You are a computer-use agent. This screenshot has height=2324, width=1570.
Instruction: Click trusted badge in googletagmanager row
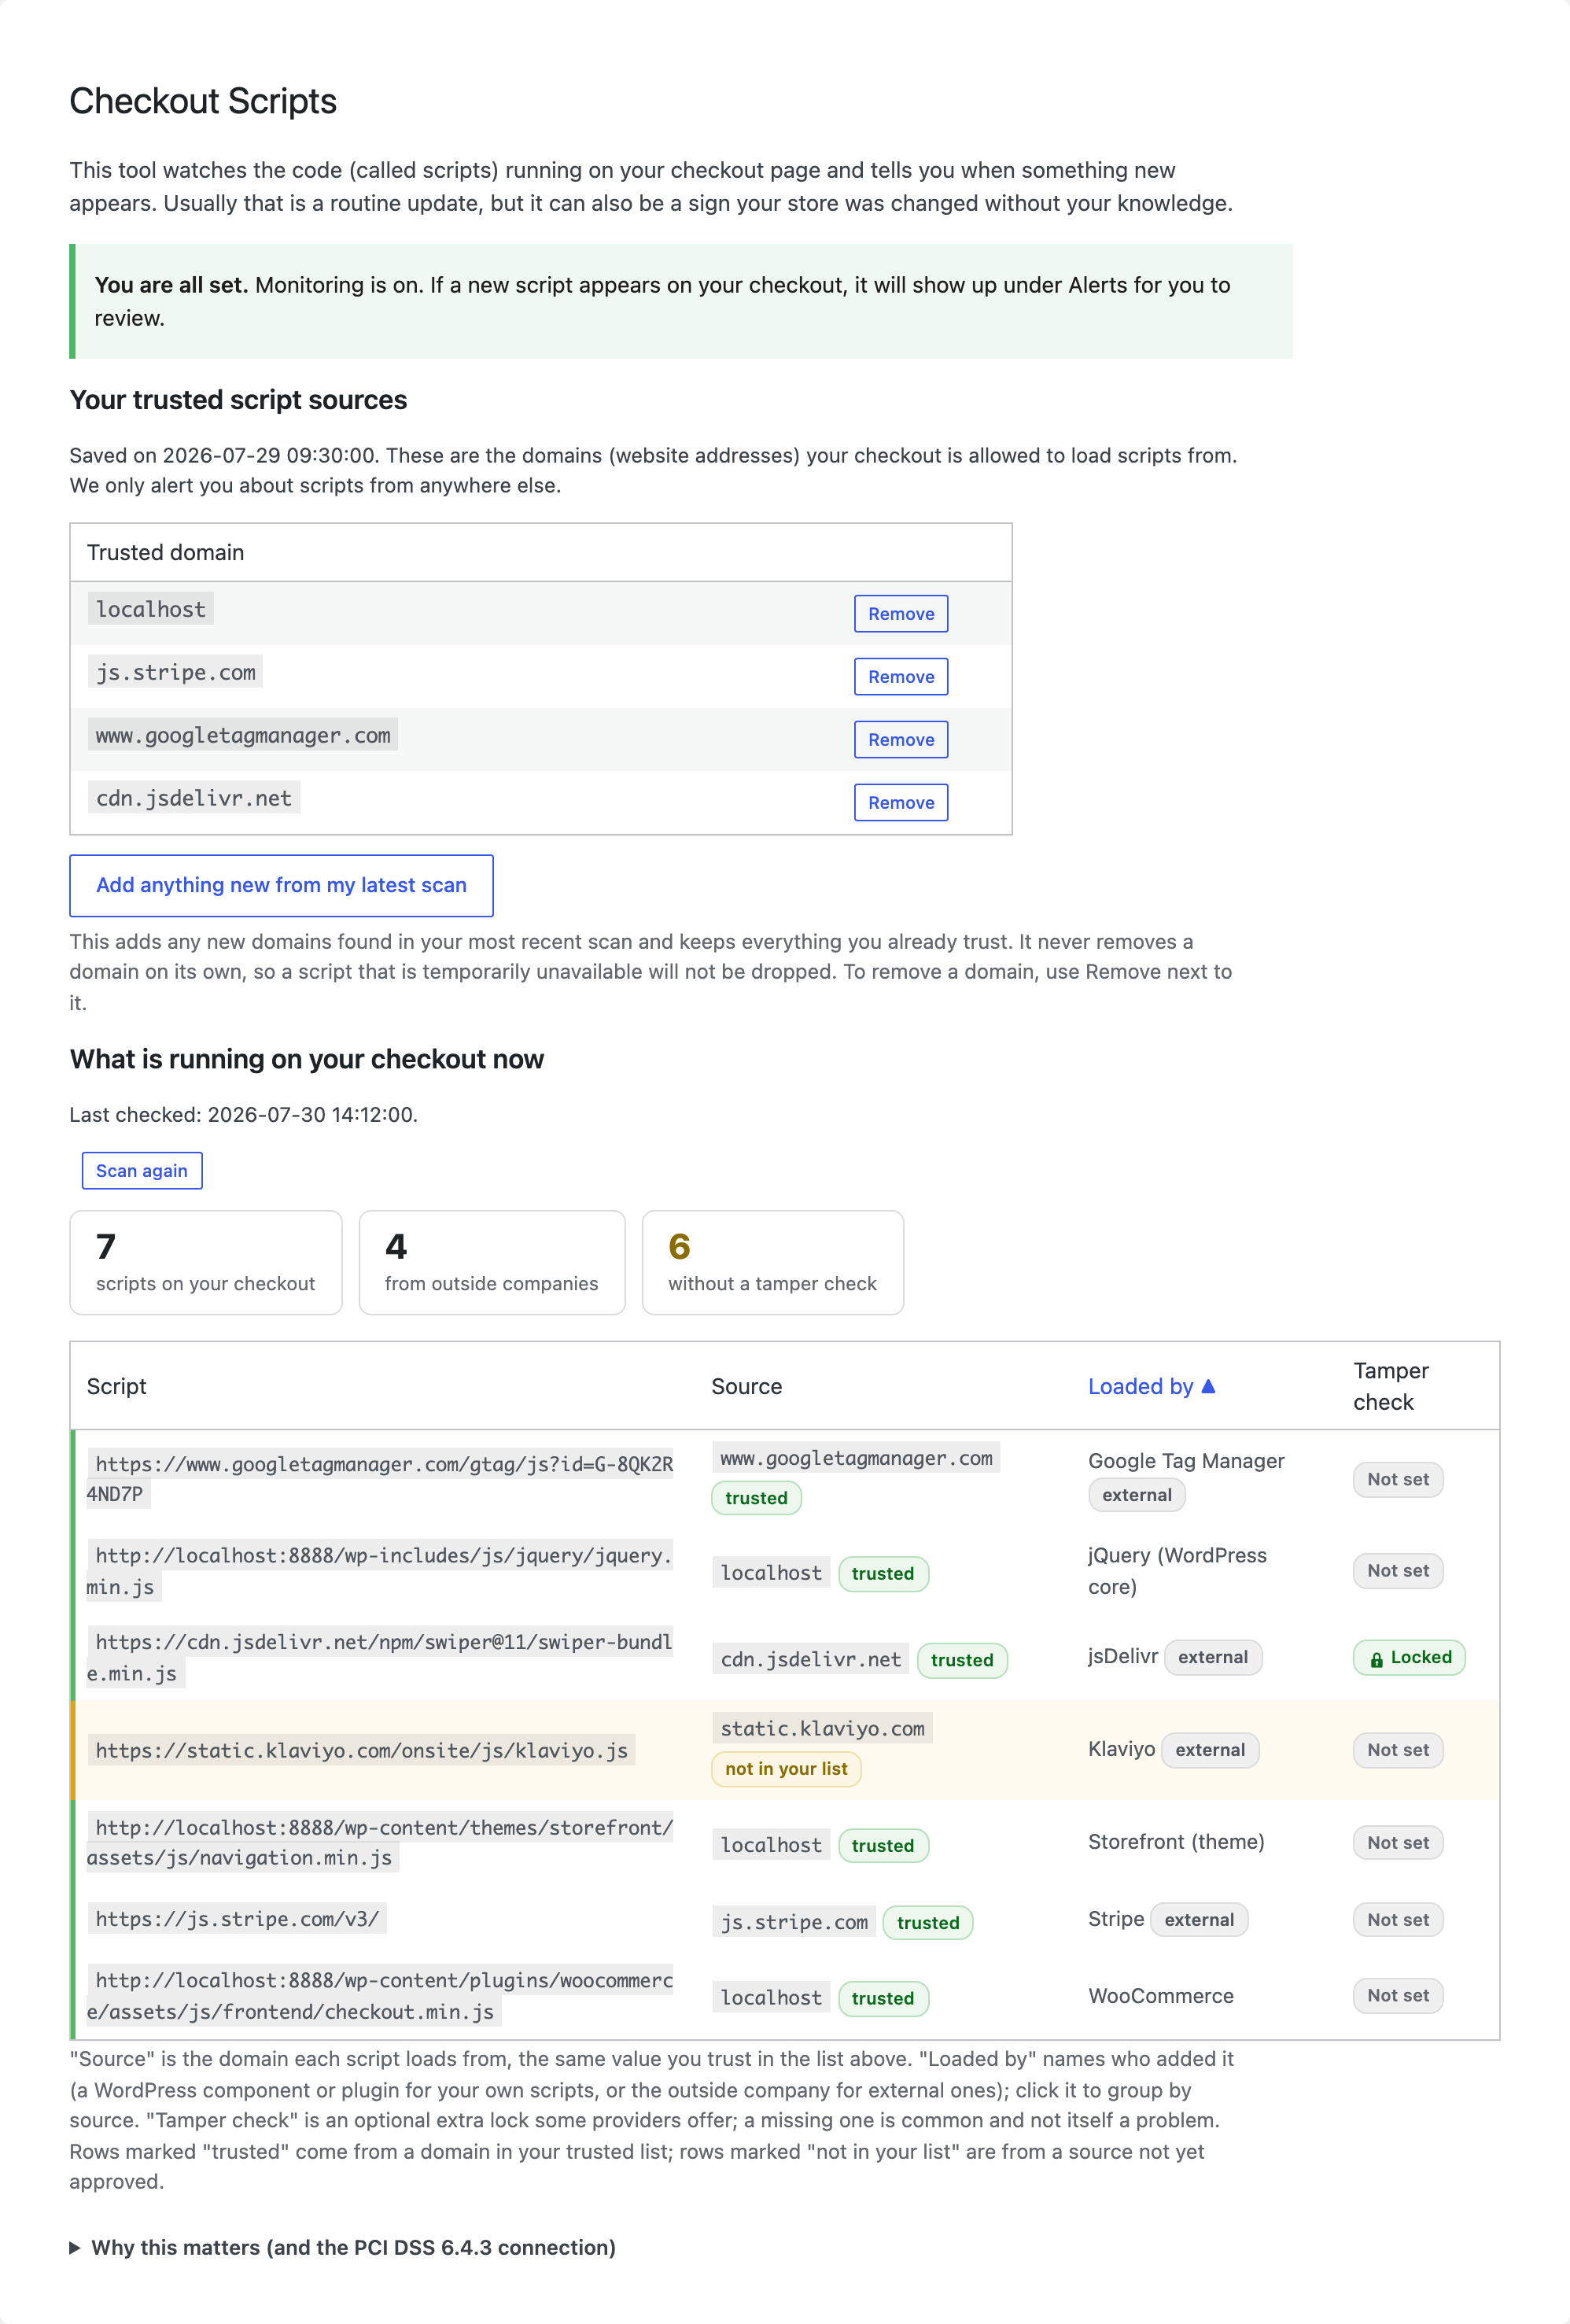tap(756, 1498)
